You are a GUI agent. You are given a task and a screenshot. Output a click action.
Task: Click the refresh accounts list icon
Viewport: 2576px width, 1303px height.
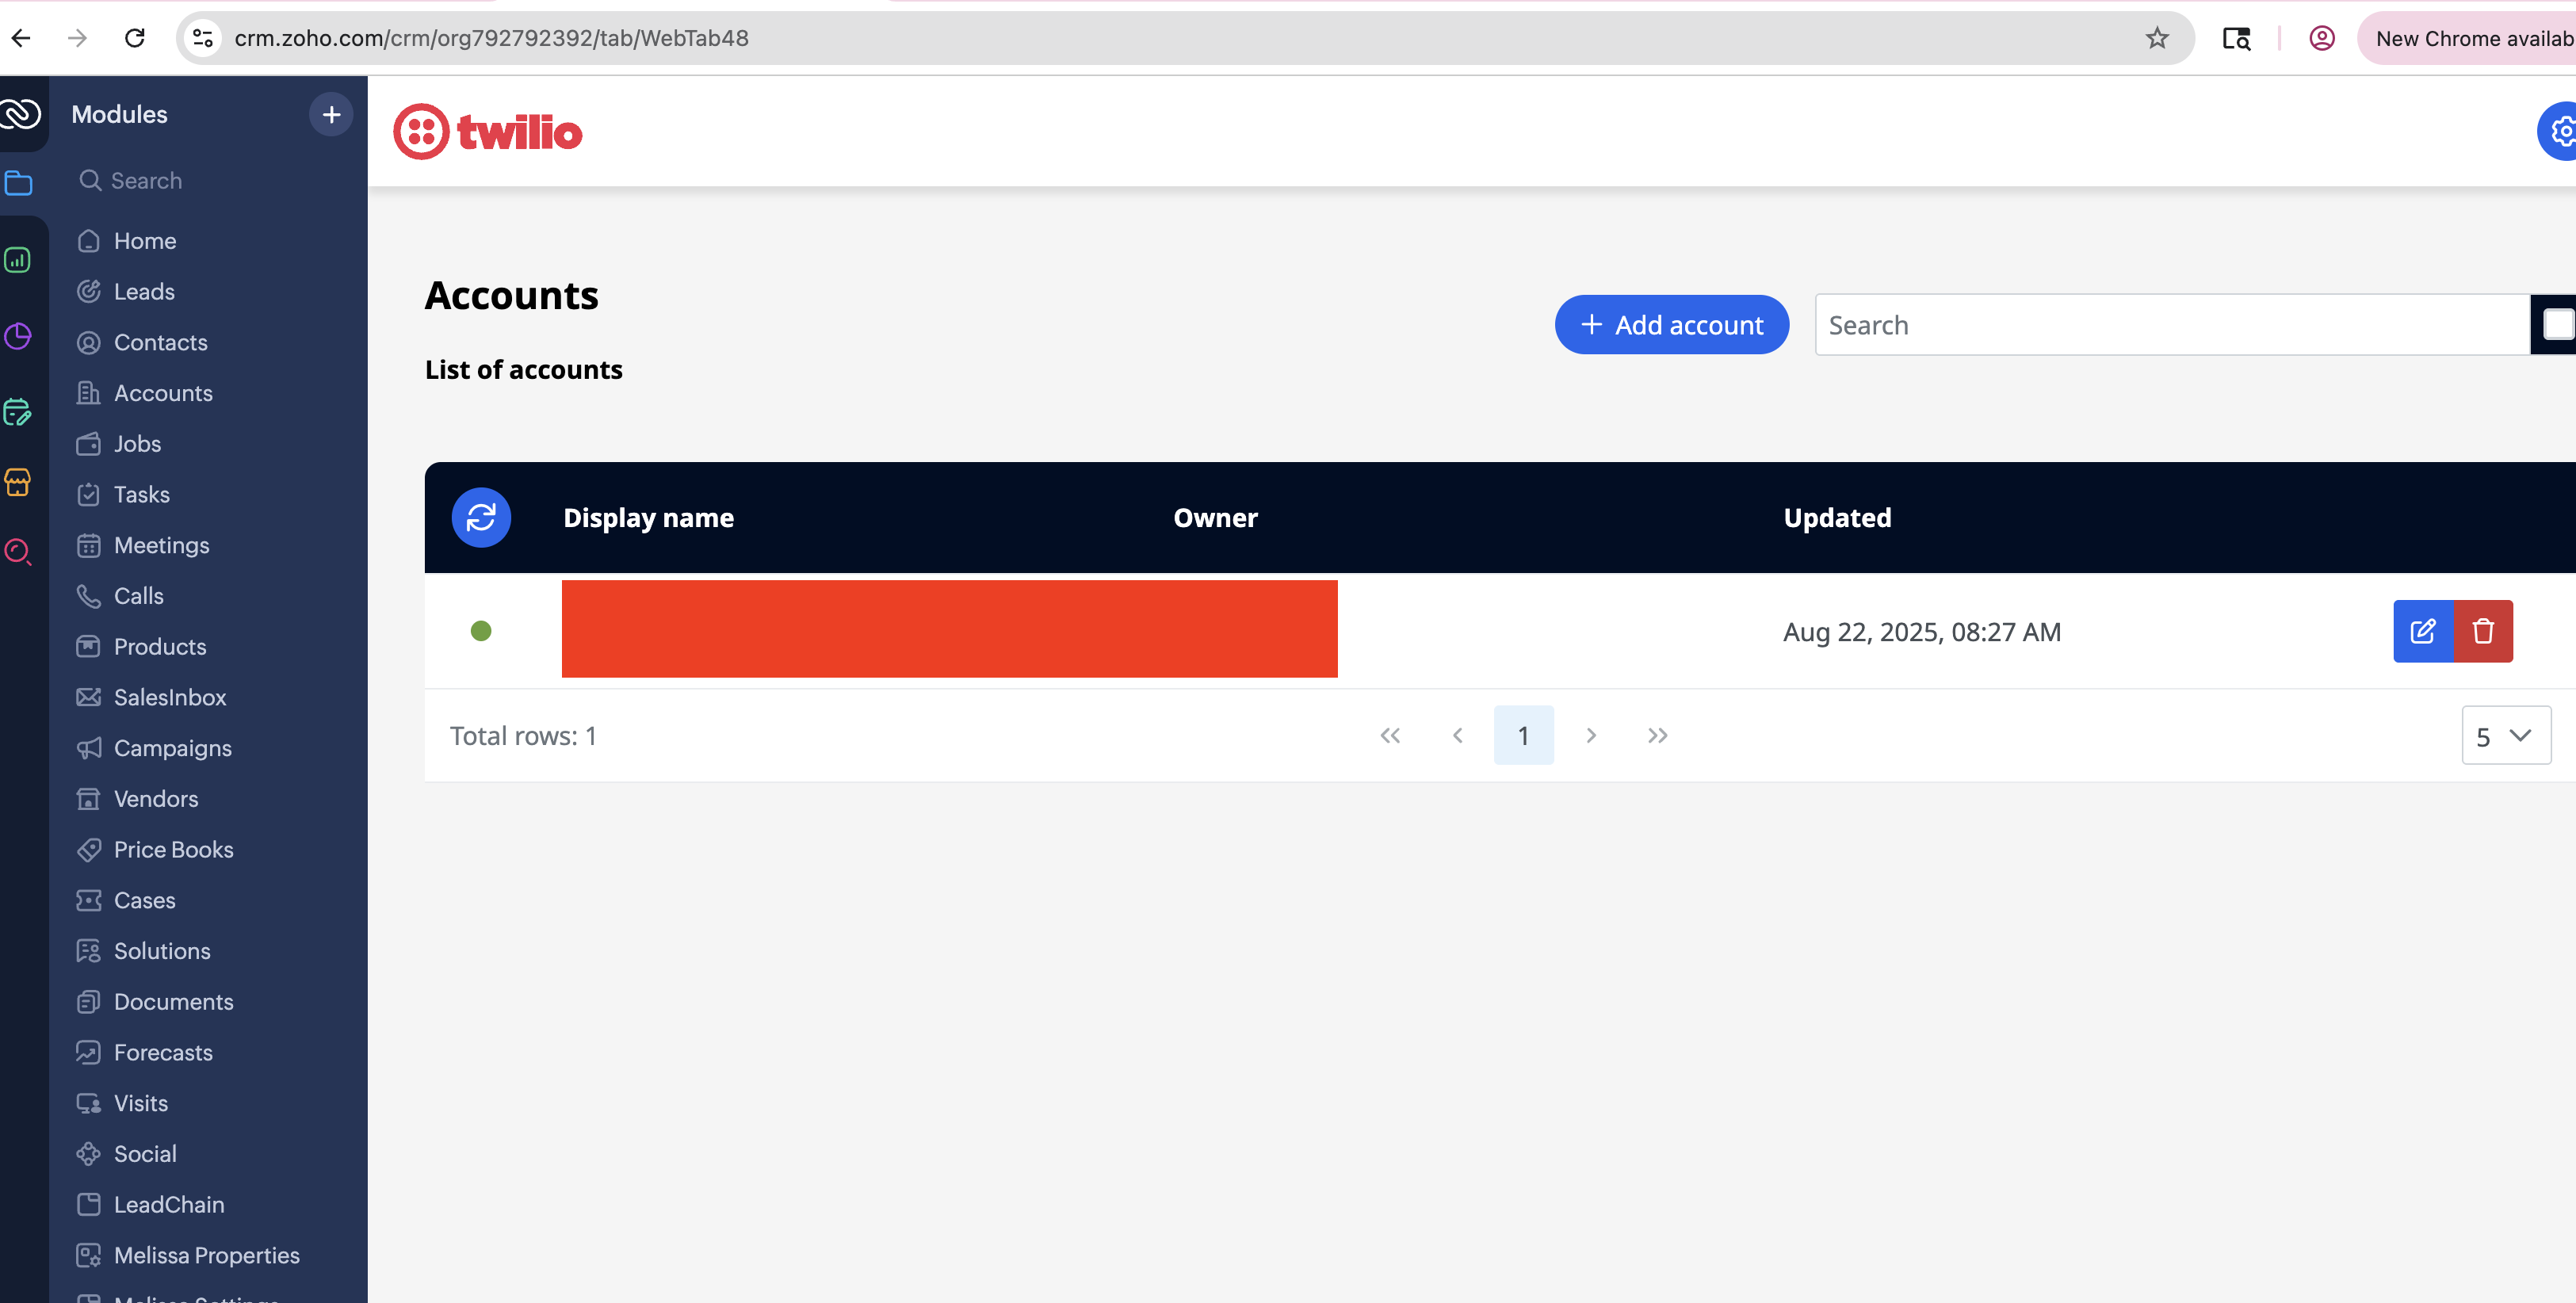click(x=481, y=517)
